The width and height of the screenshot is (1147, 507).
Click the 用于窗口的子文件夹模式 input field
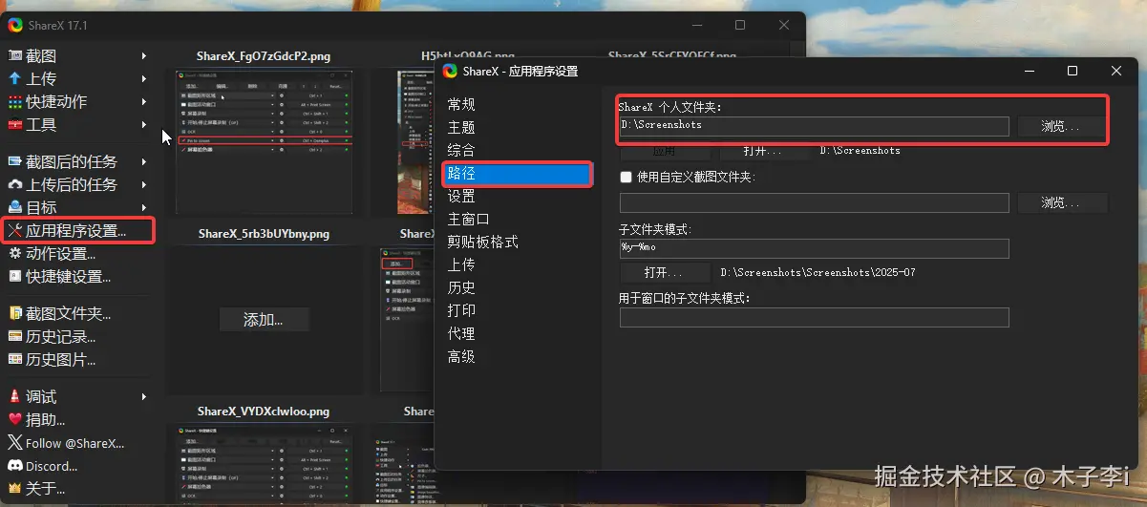[814, 317]
